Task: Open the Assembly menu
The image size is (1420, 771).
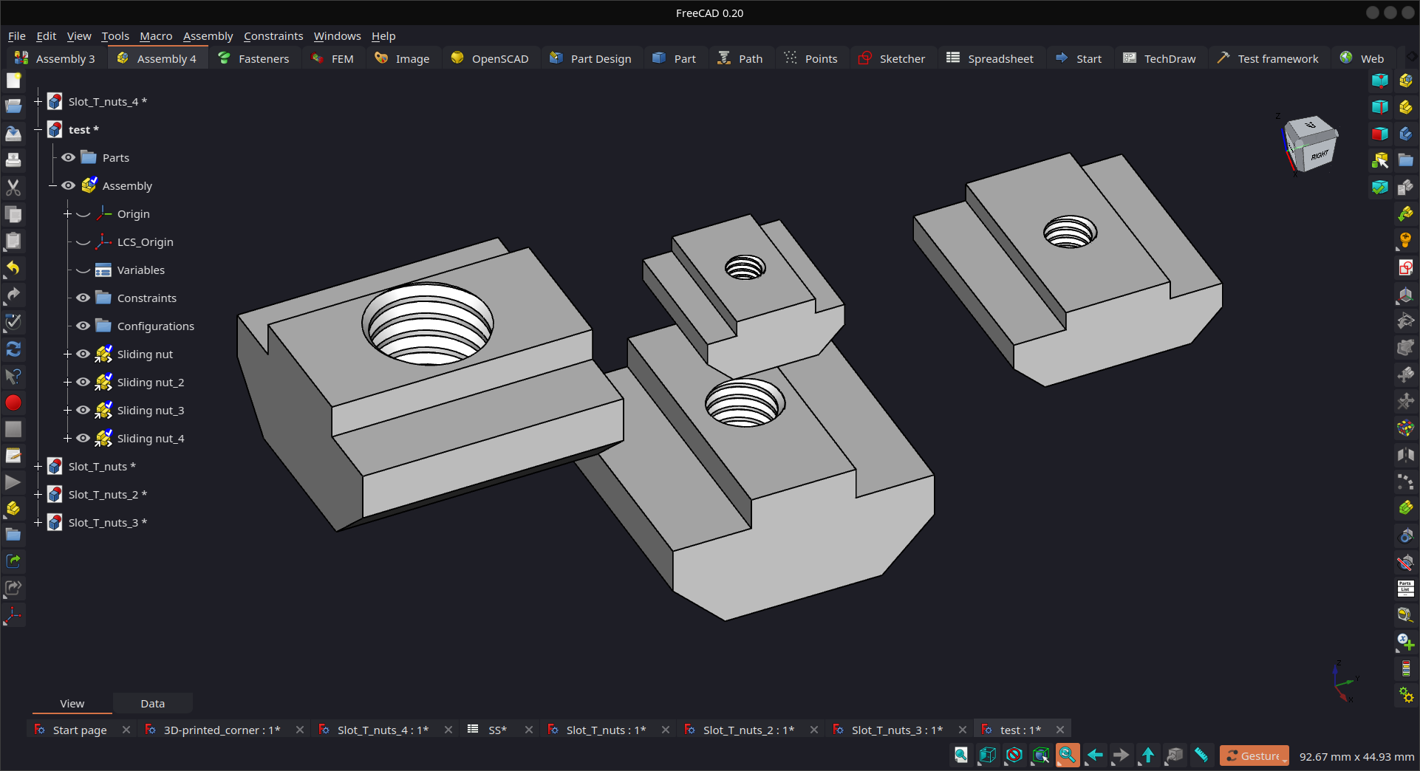Action: (x=208, y=35)
